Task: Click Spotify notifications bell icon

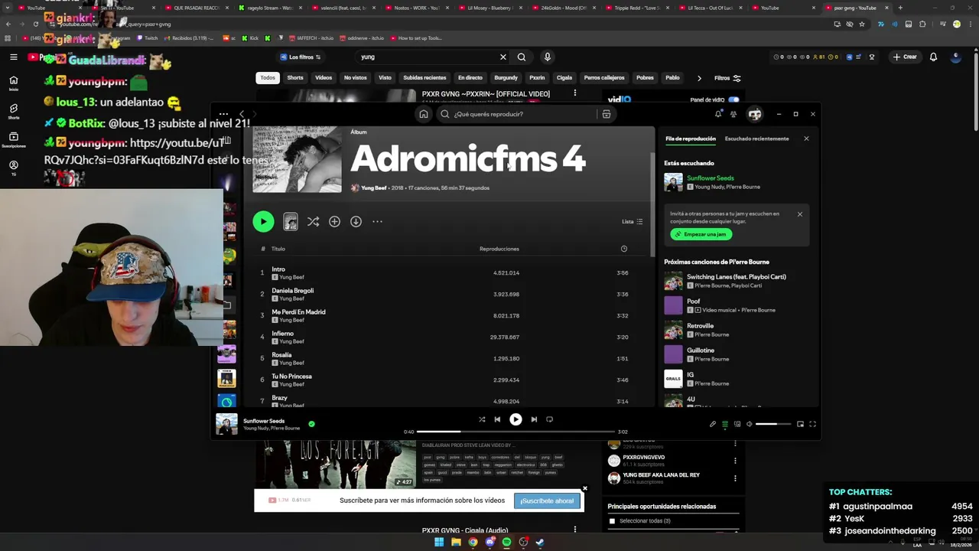Action: point(717,114)
